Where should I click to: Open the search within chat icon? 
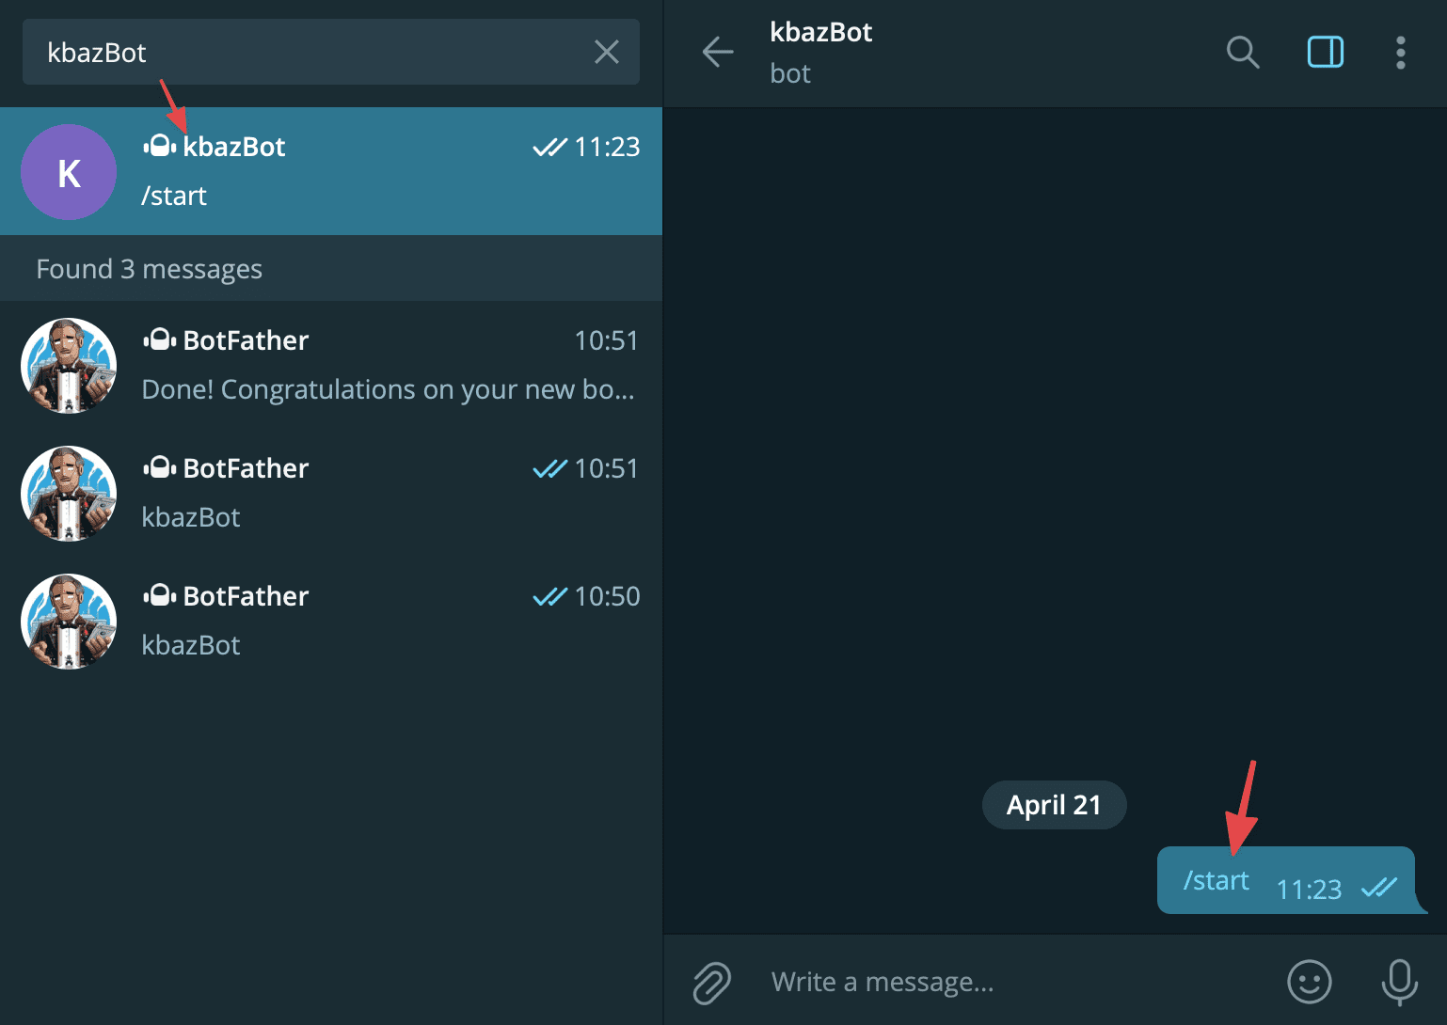point(1242,53)
